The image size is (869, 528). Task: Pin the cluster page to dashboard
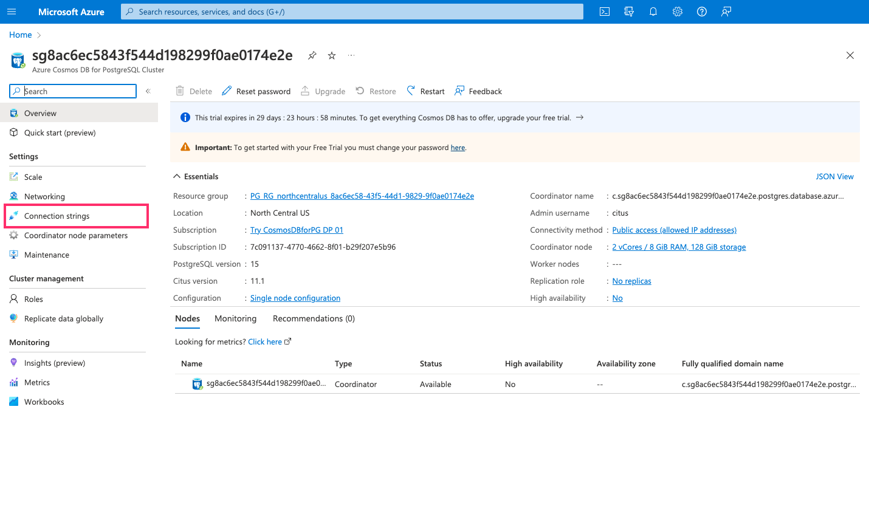(312, 55)
